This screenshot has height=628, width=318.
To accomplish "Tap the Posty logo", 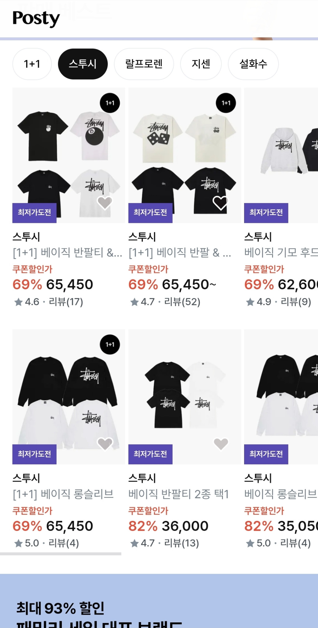I will [x=36, y=19].
